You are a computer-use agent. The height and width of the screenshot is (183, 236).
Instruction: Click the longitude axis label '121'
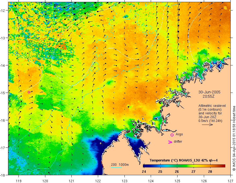click(x=72, y=181)
